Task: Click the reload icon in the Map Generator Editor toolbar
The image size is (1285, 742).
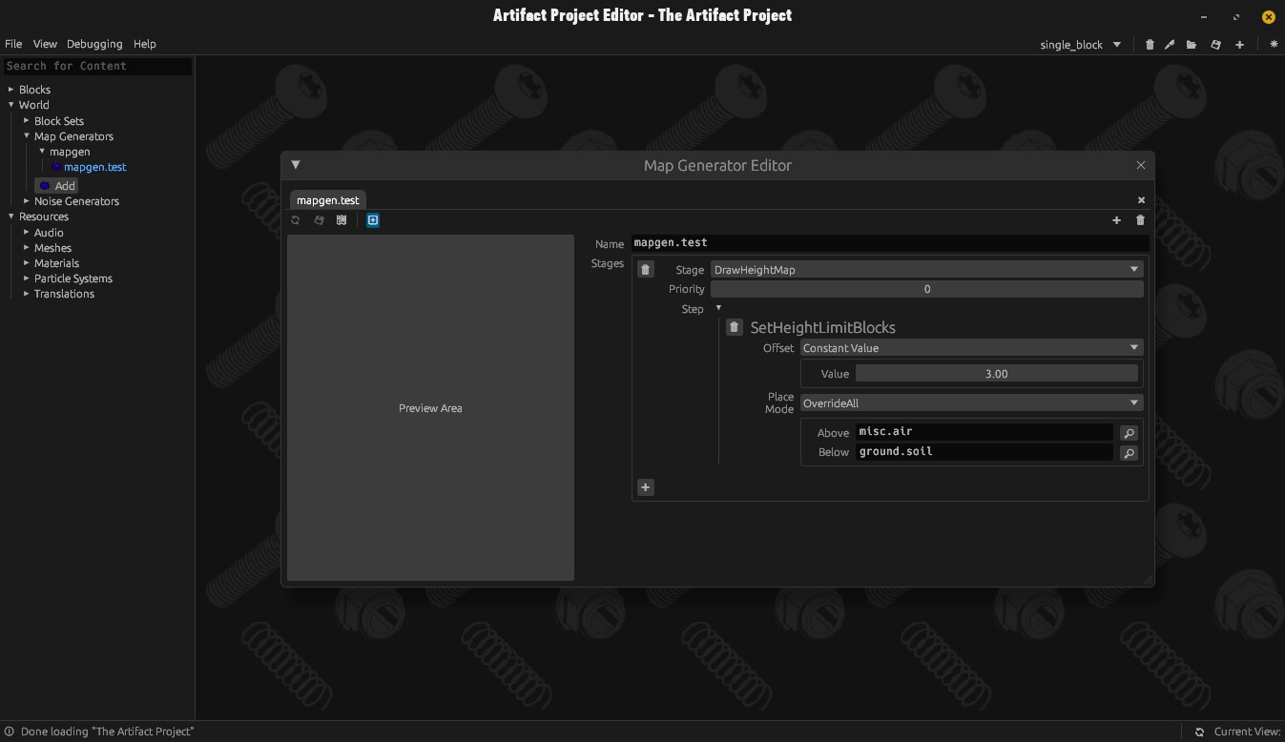Action: pos(296,220)
